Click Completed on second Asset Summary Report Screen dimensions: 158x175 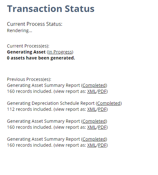[94, 121]
